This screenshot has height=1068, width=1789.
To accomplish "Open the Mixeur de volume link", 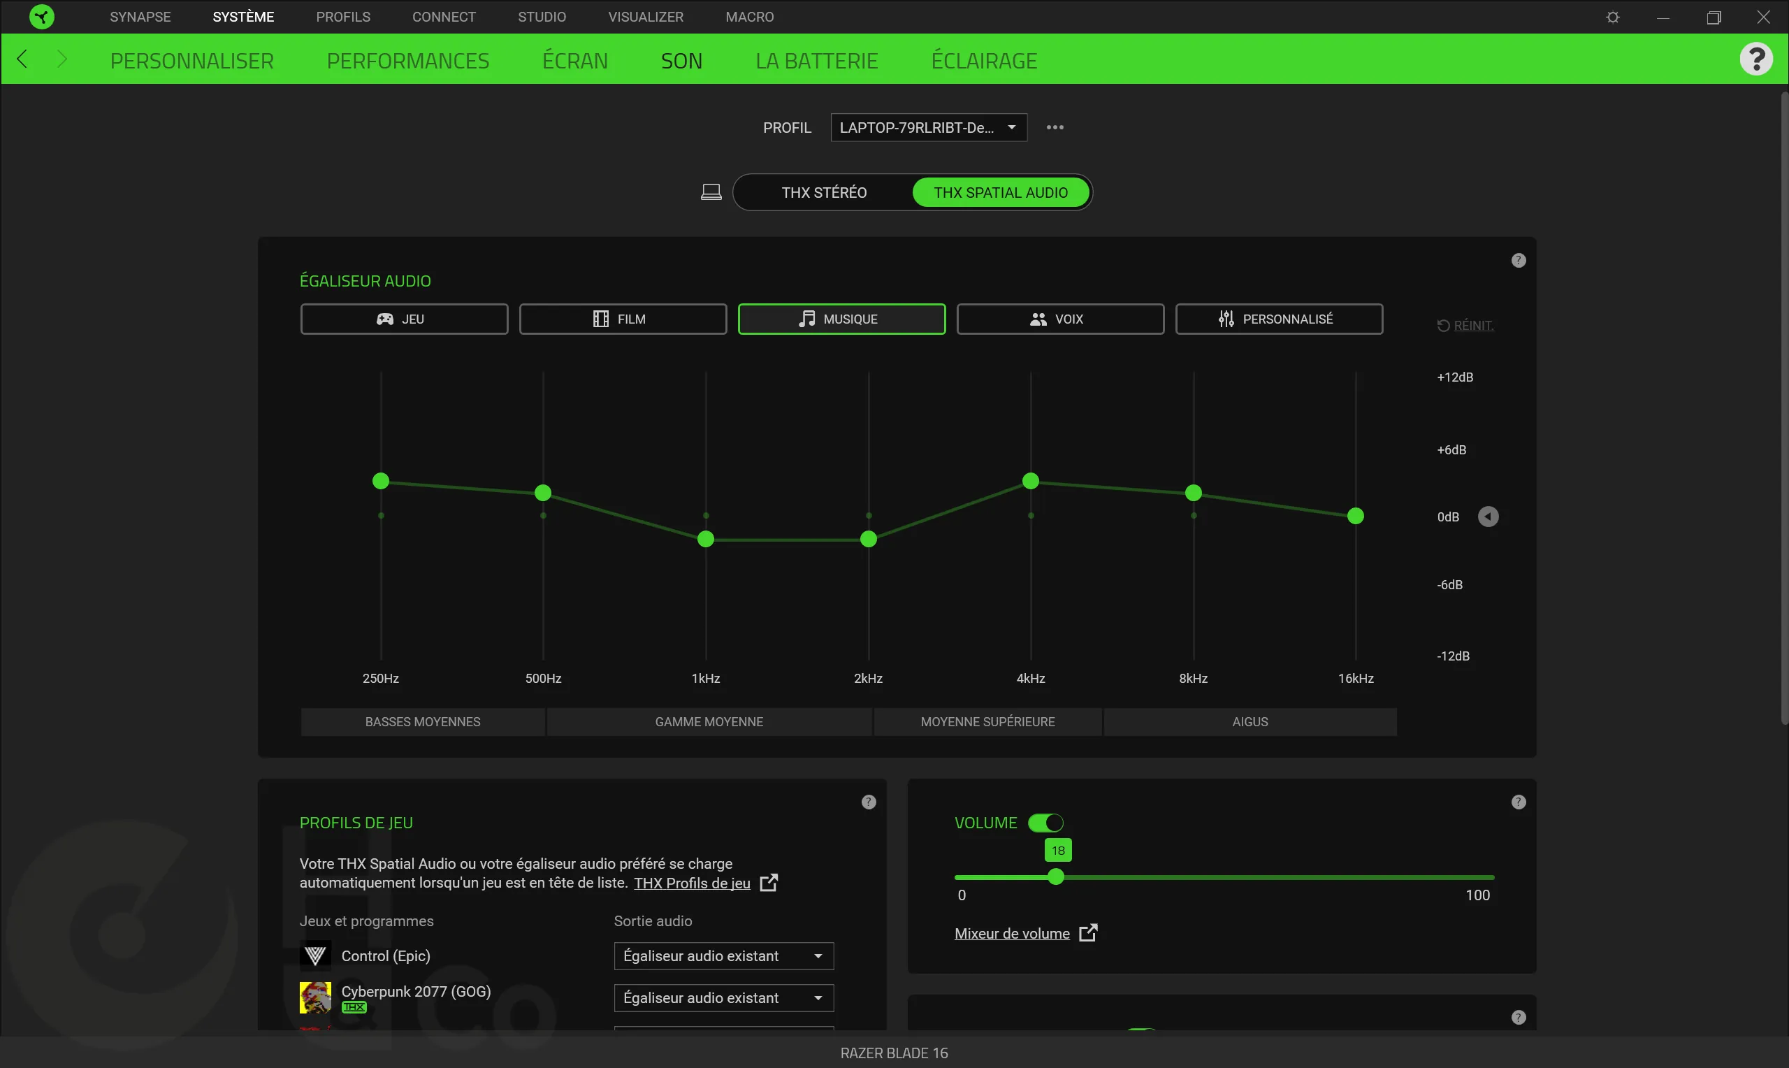I will click(1012, 933).
